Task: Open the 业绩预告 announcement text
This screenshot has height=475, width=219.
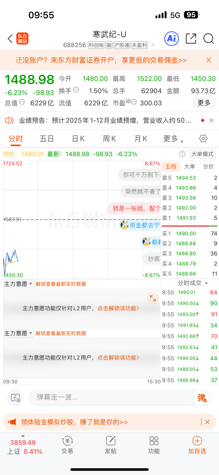Action: point(105,120)
